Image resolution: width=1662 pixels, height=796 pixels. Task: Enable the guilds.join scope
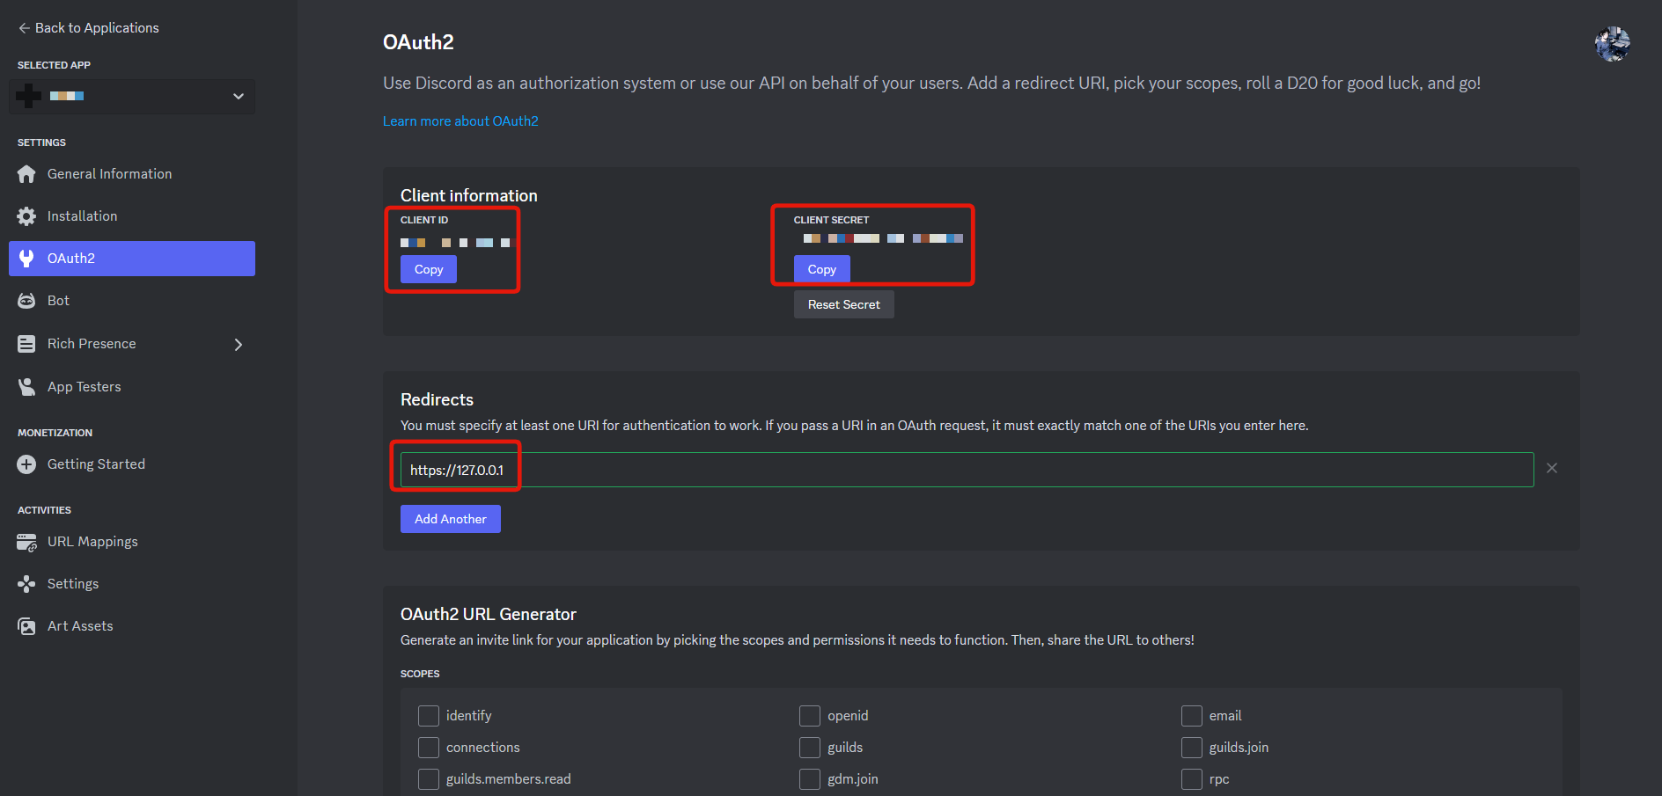click(x=1192, y=748)
